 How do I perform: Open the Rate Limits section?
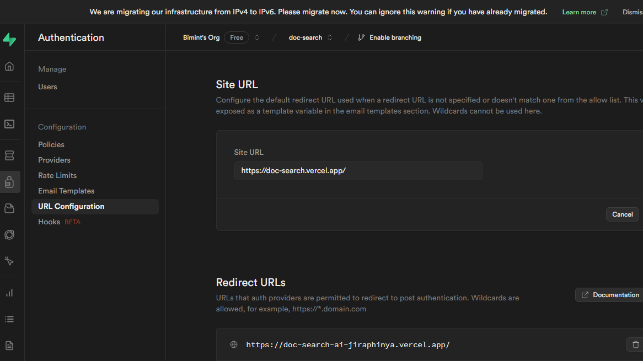pos(57,175)
